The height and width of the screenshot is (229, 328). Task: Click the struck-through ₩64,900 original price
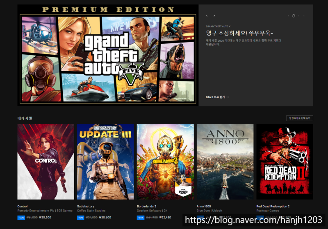[152, 217]
